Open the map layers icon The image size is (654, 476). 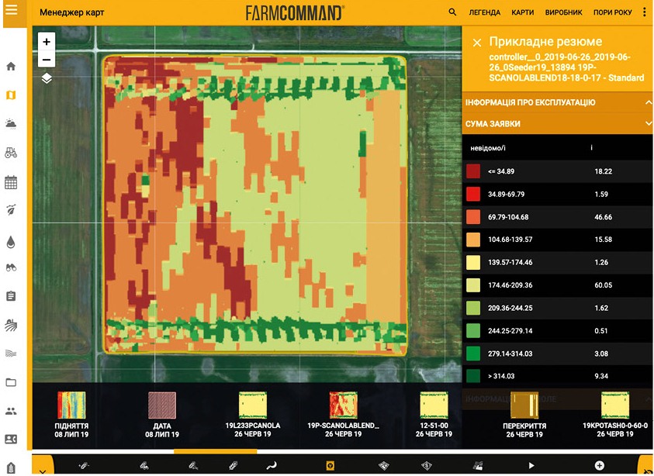47,78
